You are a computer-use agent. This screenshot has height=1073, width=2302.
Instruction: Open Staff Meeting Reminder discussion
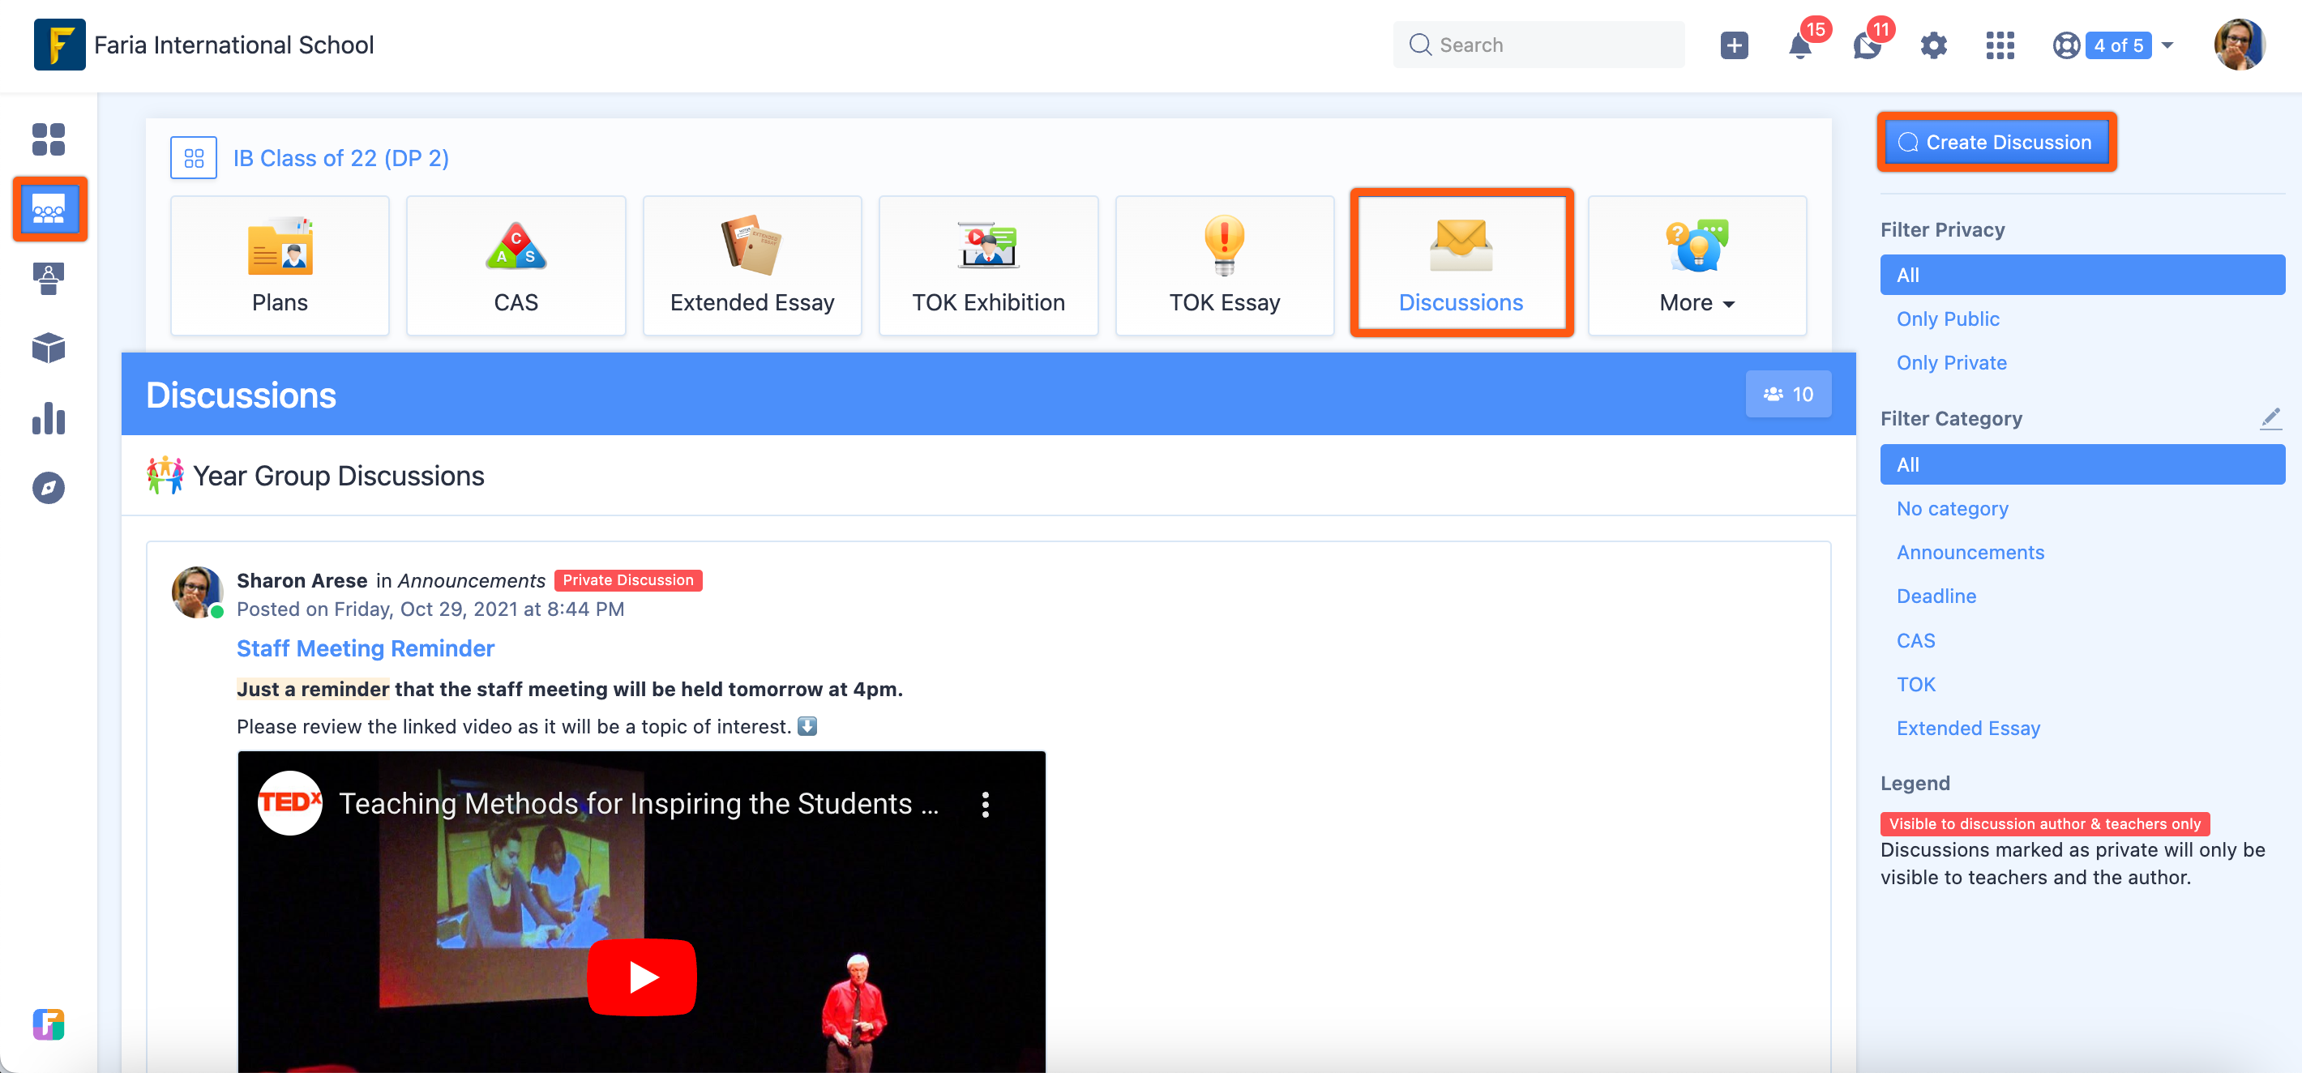click(365, 648)
